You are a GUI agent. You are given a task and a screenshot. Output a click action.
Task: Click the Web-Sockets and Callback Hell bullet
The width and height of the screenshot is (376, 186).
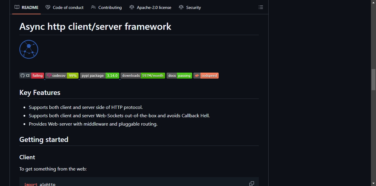pos(119,115)
